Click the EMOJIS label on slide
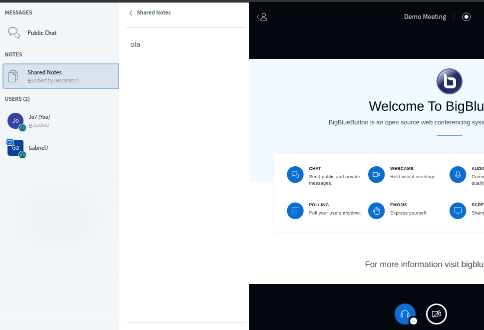Image resolution: width=484 pixels, height=330 pixels. point(399,205)
